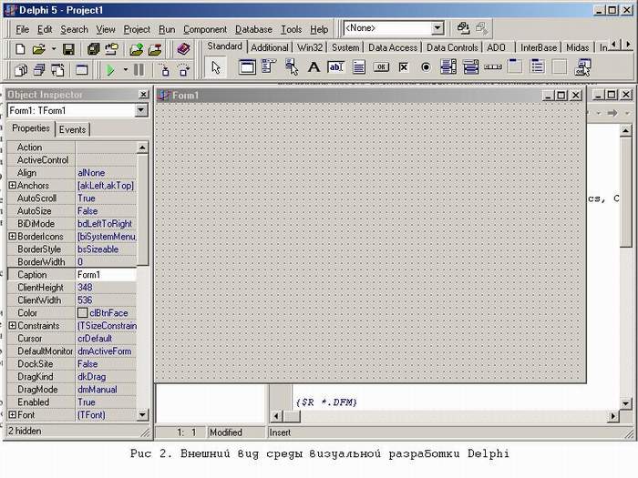Select the Edit component (ab icon)
638x478 pixels.
click(335, 66)
